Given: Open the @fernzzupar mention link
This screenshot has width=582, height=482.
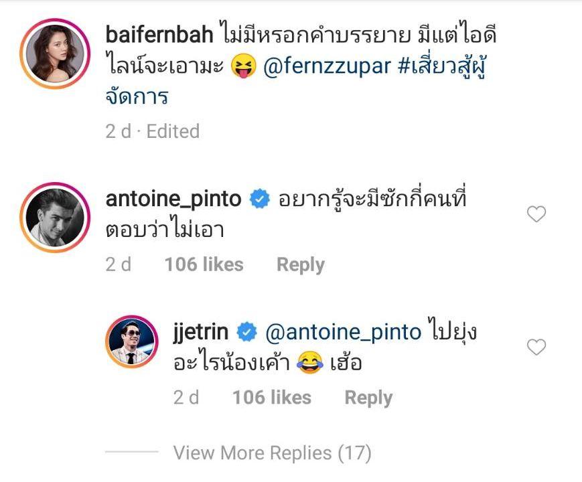Looking at the screenshot, I should click(327, 67).
